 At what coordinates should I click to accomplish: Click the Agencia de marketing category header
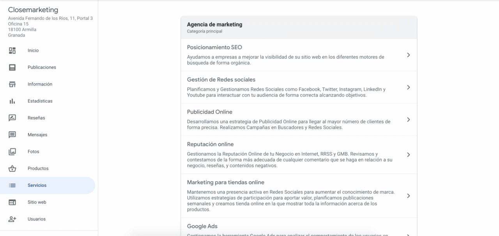[x=214, y=24]
